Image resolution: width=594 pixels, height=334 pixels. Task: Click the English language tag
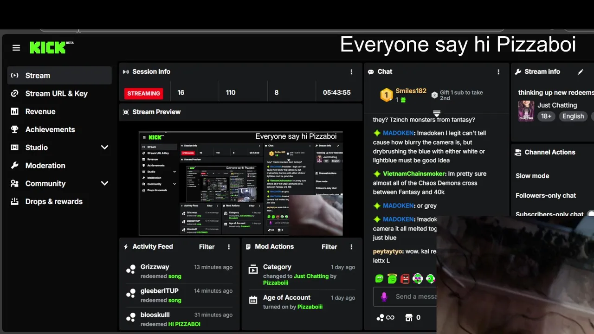(573, 116)
